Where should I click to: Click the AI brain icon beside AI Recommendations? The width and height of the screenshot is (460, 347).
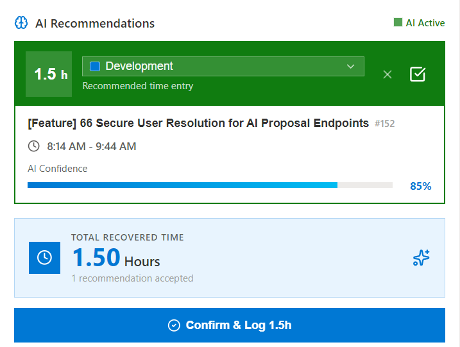(x=21, y=22)
